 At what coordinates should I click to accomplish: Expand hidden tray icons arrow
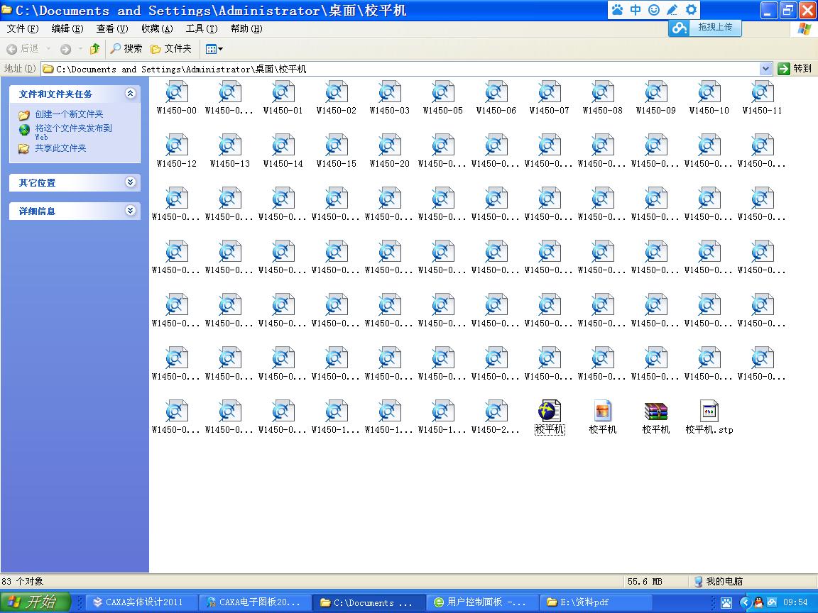click(x=746, y=602)
